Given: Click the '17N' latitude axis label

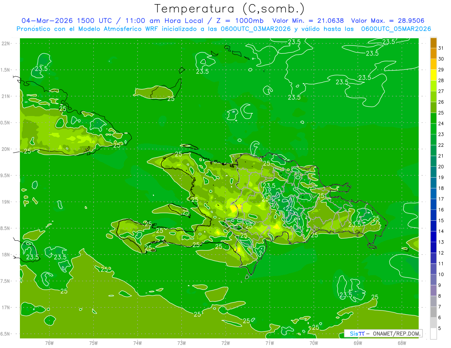Looking at the screenshot, I should 6,307.
